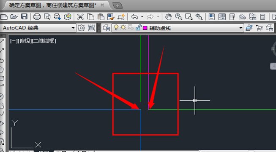Select the Spline tool on draw toolbar
Screen dimensions: 276x152
point(2,113)
